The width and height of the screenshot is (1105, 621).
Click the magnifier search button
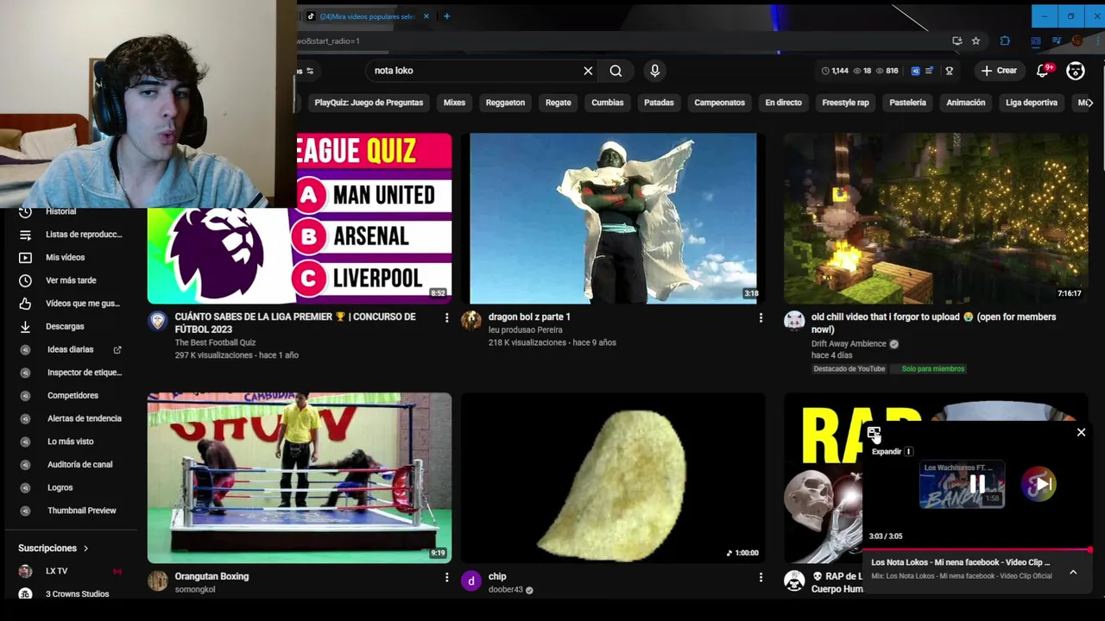[x=616, y=71]
